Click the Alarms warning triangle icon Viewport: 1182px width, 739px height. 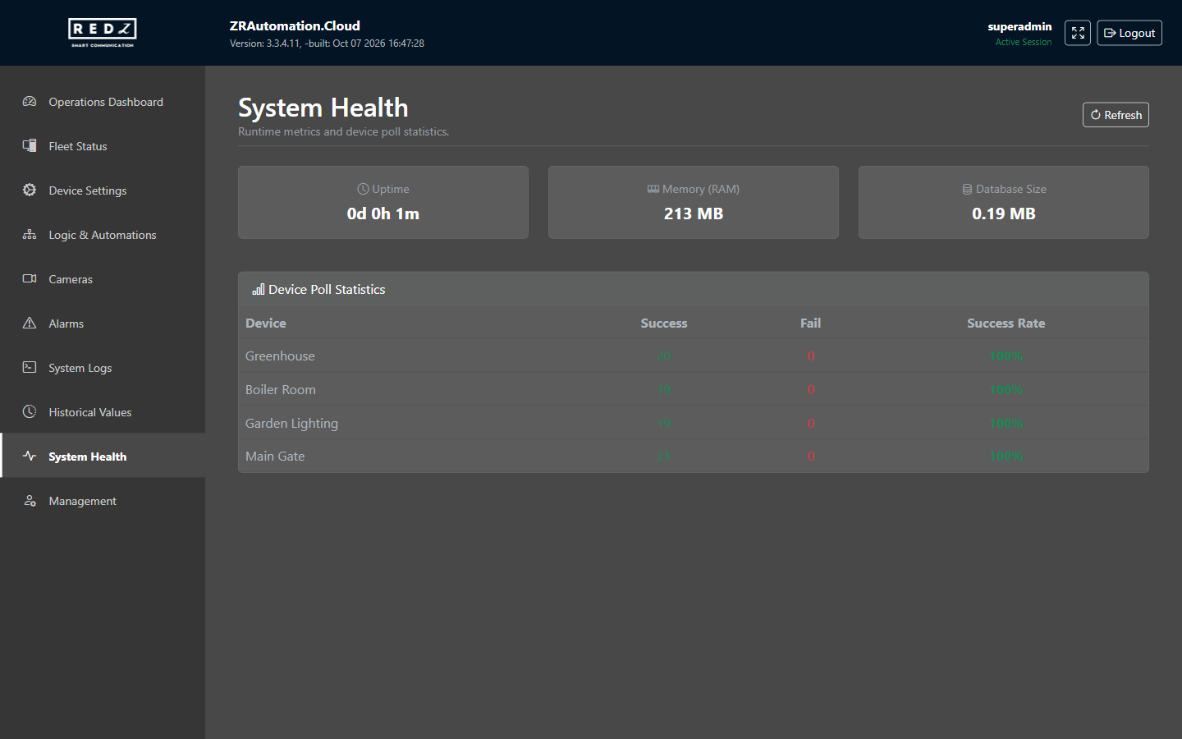coord(30,324)
